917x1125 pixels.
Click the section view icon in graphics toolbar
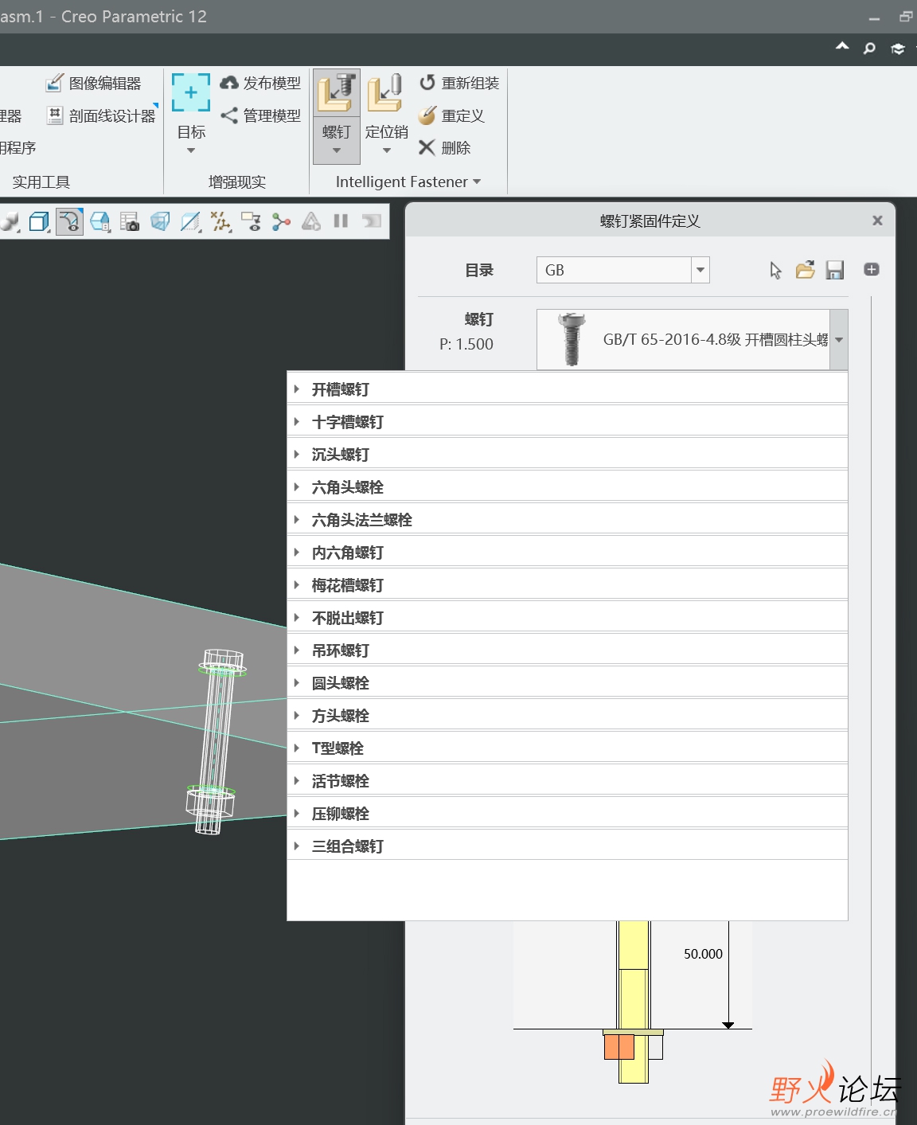coord(190,221)
